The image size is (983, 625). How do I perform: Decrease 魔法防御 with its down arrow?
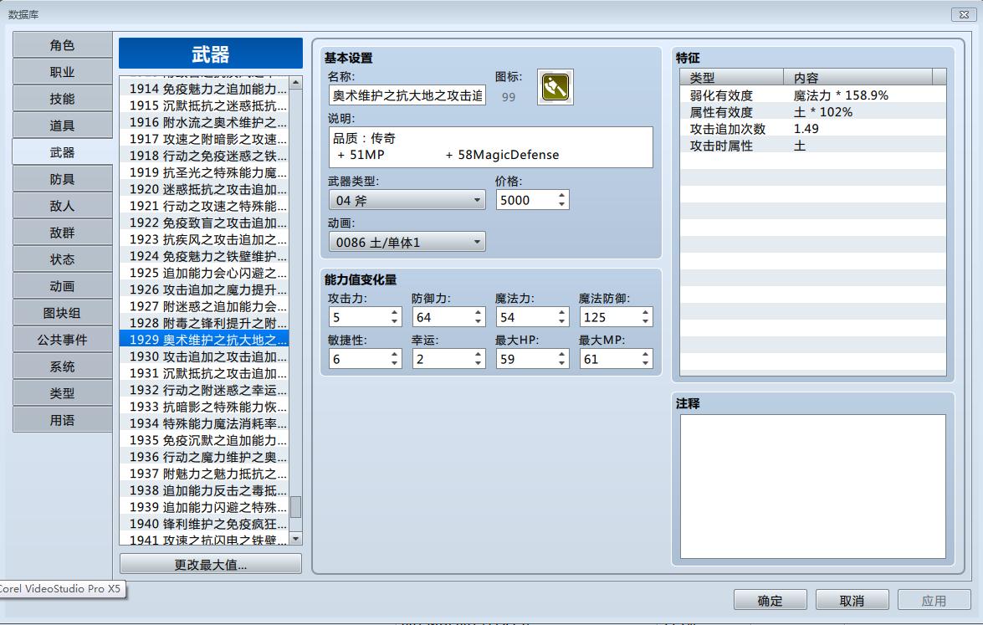[645, 321]
